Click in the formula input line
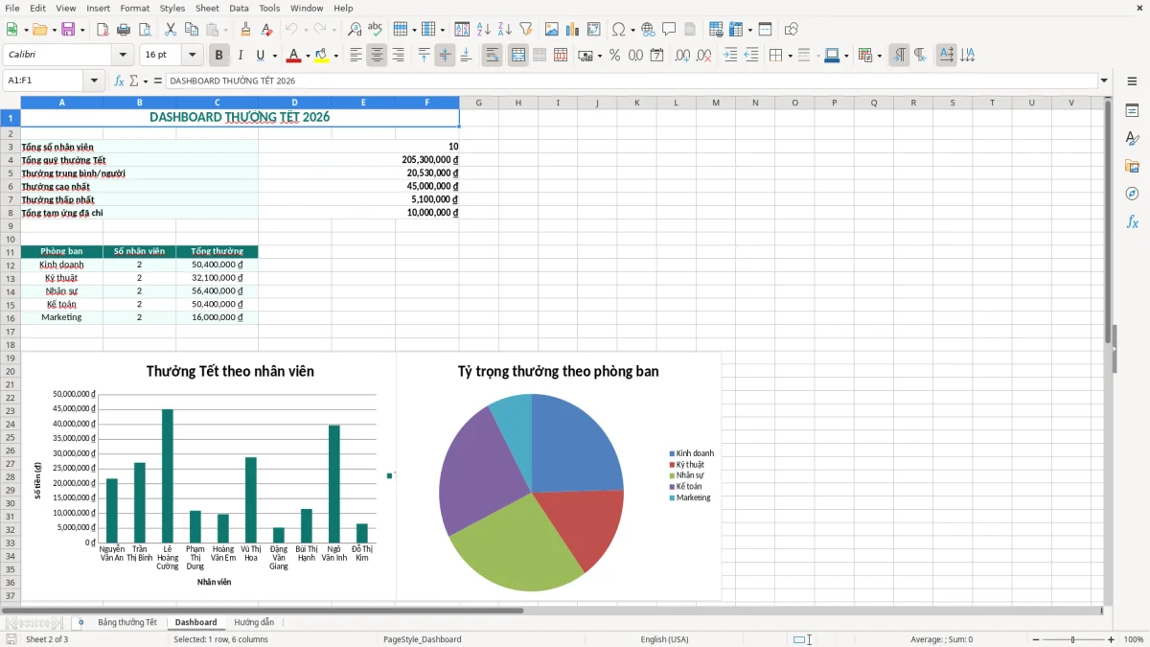Viewport: 1150px width, 647px height. pos(631,81)
